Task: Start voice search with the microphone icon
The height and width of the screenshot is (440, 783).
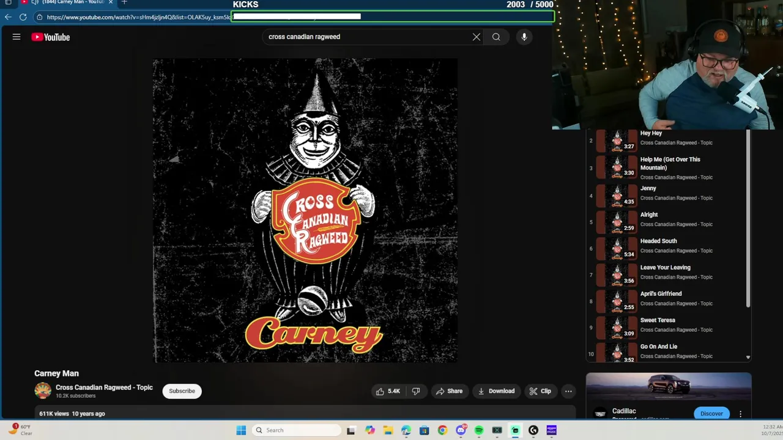Action: coord(524,37)
